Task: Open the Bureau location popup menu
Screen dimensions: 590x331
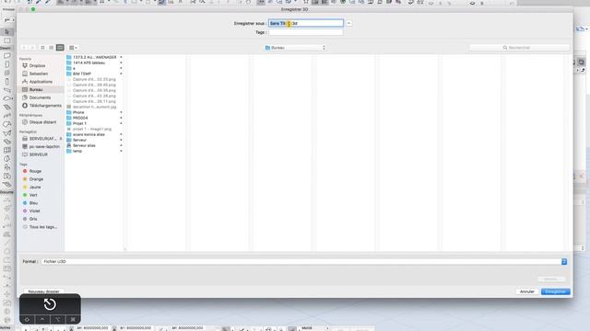Action: pyautogui.click(x=295, y=48)
